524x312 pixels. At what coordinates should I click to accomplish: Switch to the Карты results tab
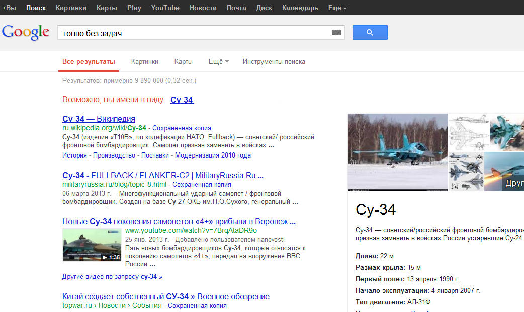tap(184, 62)
